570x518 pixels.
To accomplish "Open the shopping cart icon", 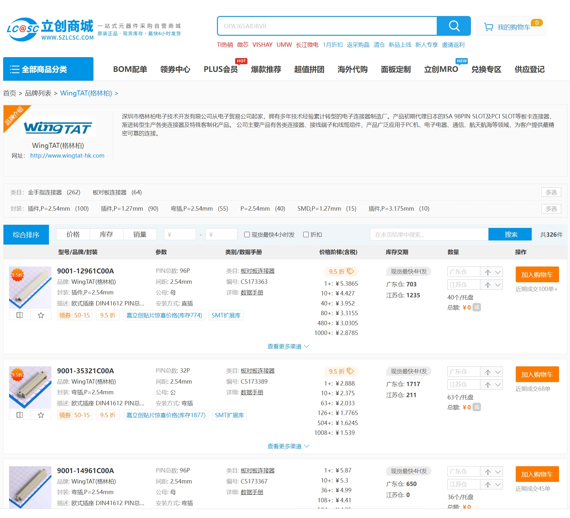I will 488,27.
